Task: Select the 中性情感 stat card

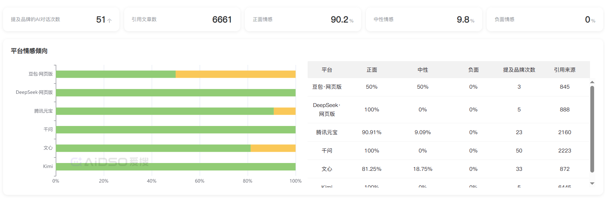Action: tap(424, 19)
